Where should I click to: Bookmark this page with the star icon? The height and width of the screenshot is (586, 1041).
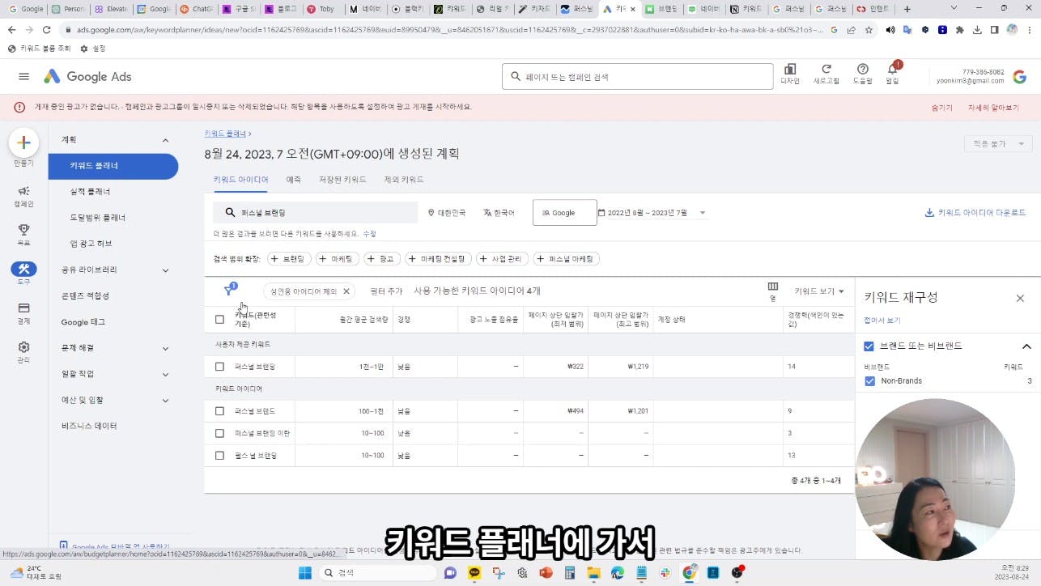click(x=869, y=30)
